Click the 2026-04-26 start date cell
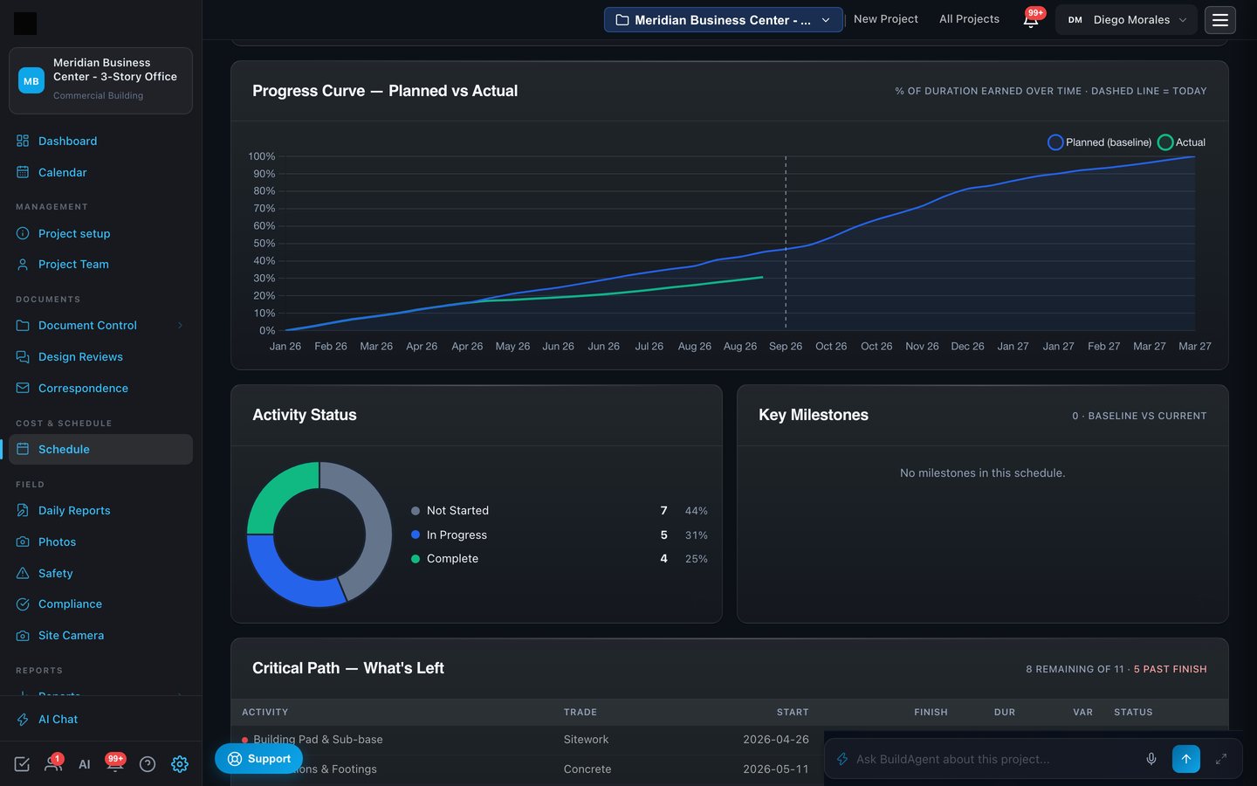This screenshot has width=1257, height=786. [775, 740]
